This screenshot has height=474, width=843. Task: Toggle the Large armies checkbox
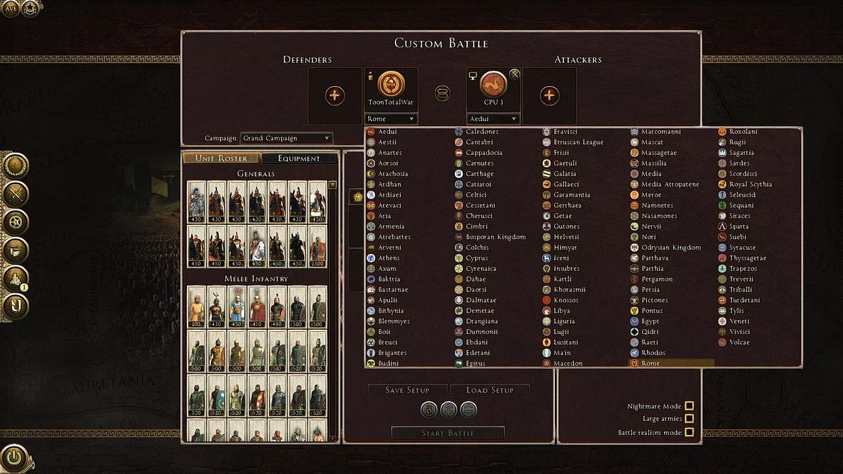689,419
